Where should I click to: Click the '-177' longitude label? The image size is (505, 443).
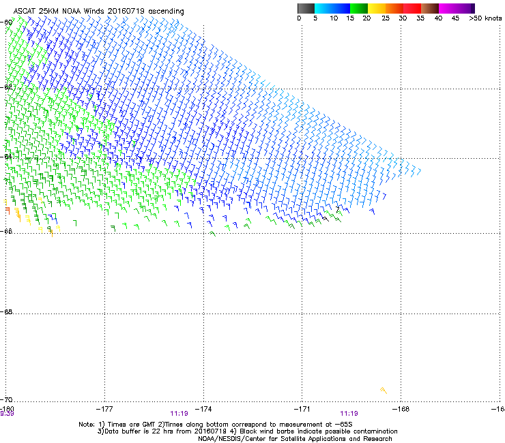point(104,409)
